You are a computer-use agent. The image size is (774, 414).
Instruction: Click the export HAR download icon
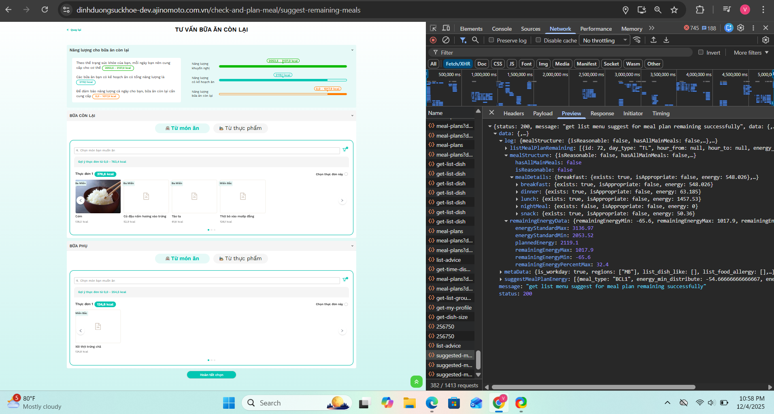(x=666, y=40)
